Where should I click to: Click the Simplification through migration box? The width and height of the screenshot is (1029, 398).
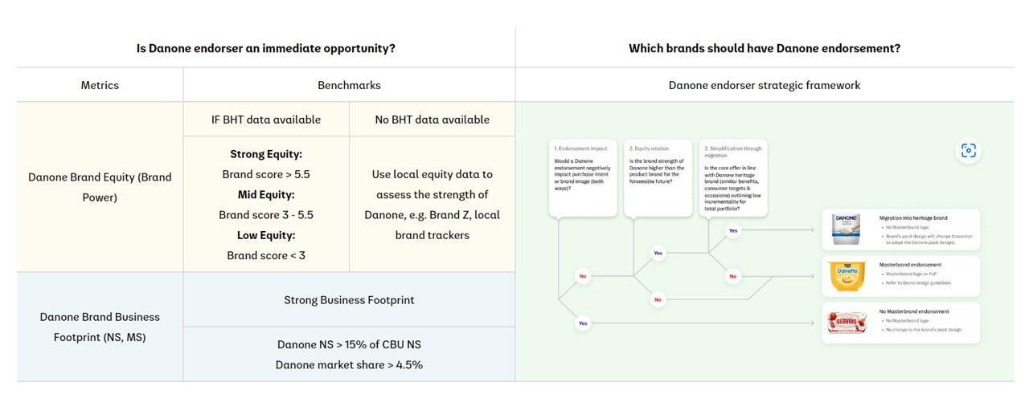point(733,180)
